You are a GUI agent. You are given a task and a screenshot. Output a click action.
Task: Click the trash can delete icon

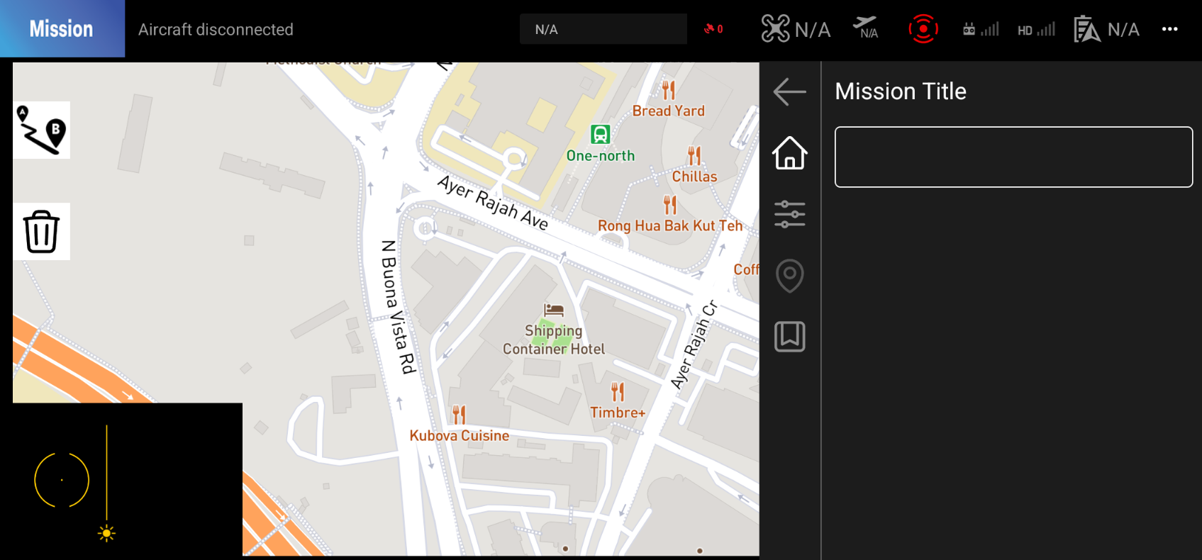click(42, 231)
